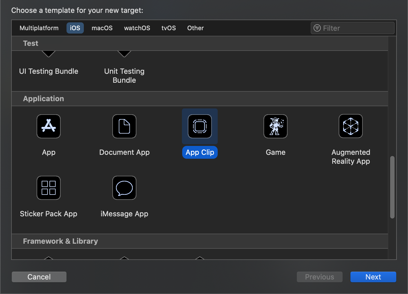Open the tvOS tab
408x294 pixels.
(169, 28)
